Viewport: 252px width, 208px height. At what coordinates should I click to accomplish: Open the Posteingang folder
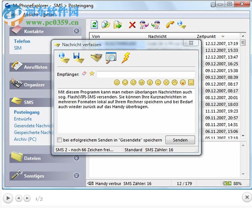tap(27, 112)
